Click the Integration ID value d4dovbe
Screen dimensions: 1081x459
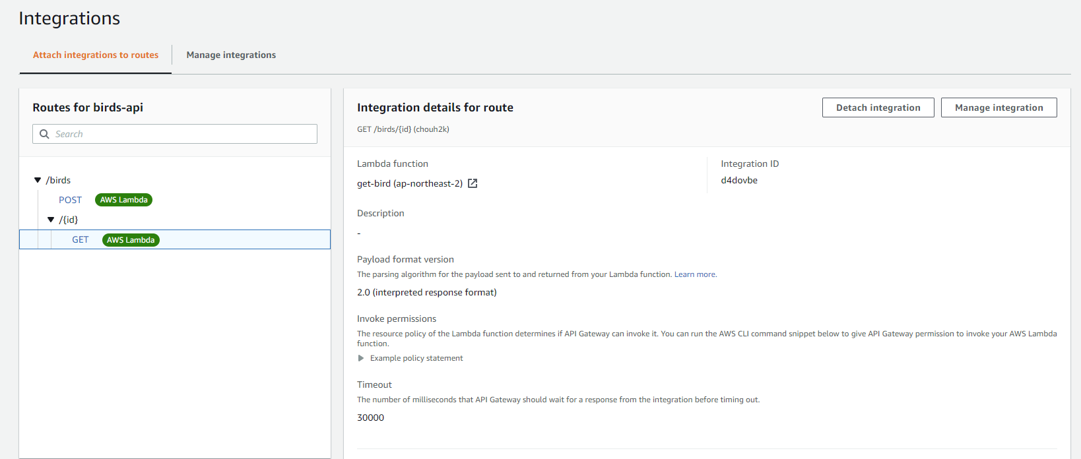click(x=739, y=180)
